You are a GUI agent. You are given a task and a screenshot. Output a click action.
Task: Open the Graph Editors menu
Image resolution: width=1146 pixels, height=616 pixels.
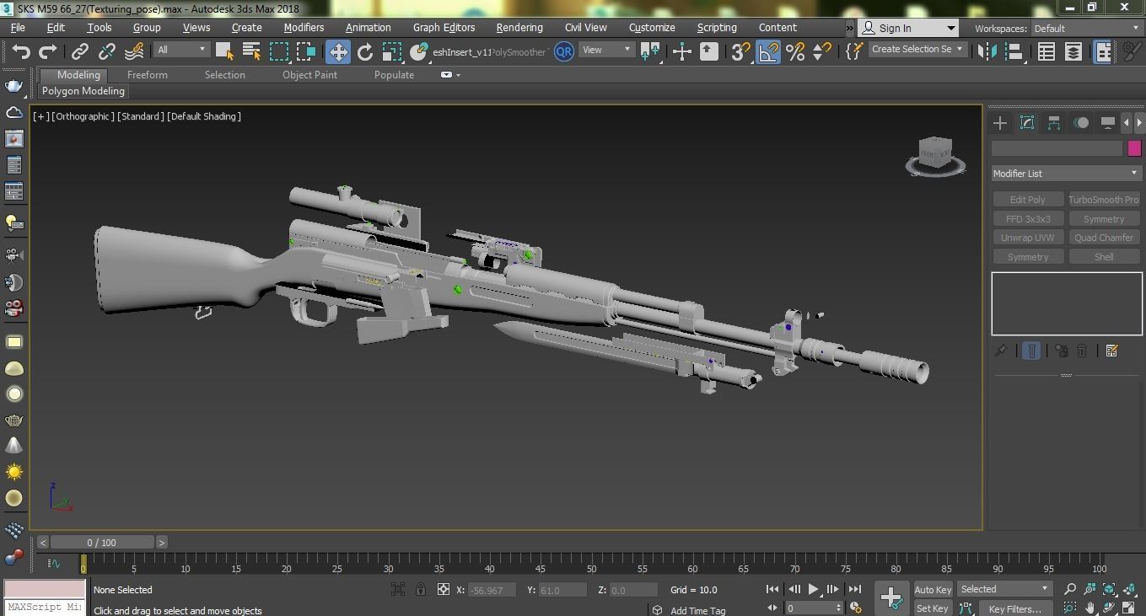(x=444, y=28)
